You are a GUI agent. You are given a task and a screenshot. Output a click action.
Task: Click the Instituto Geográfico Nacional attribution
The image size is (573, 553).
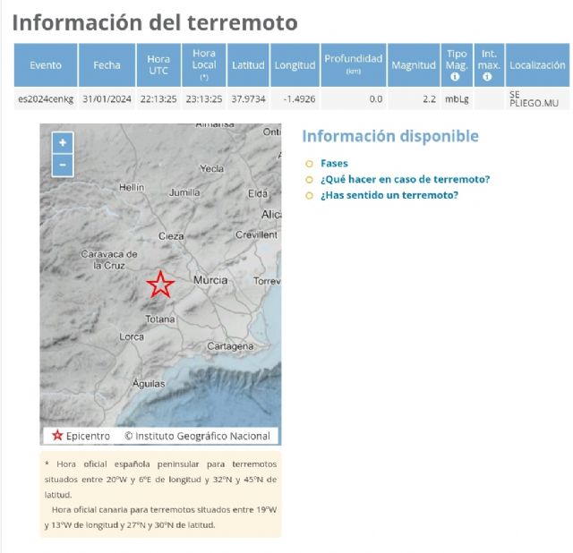(x=197, y=436)
